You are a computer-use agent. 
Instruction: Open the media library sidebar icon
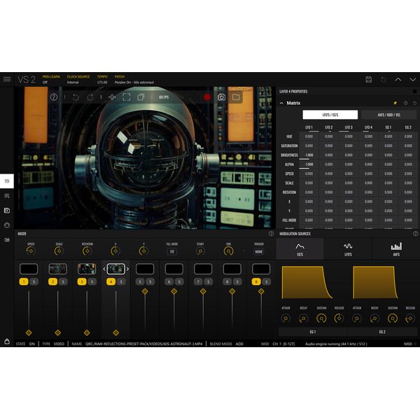click(7, 211)
